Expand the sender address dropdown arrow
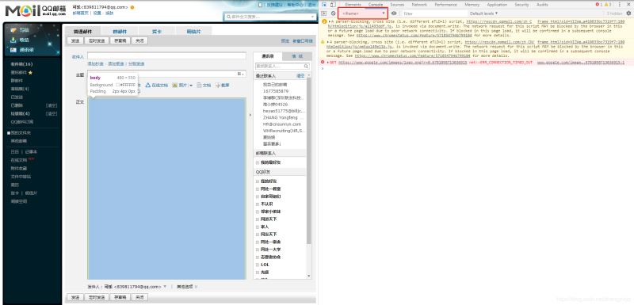Image resolution: width=634 pixels, height=305 pixels. 165,287
